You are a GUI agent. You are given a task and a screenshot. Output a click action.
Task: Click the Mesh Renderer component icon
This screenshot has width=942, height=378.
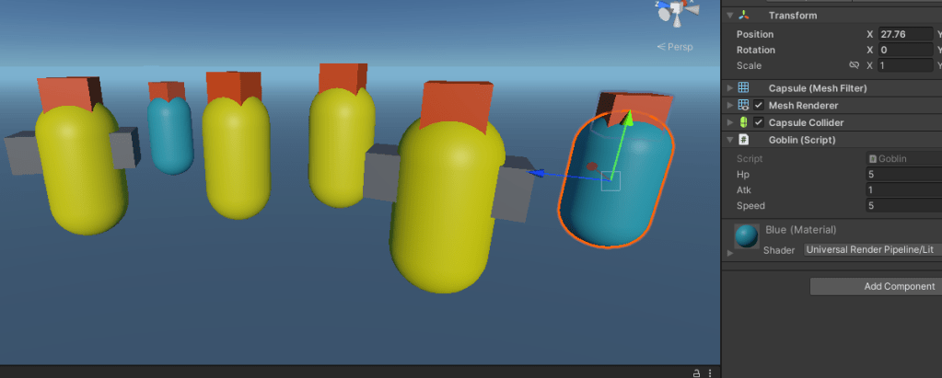tap(744, 105)
